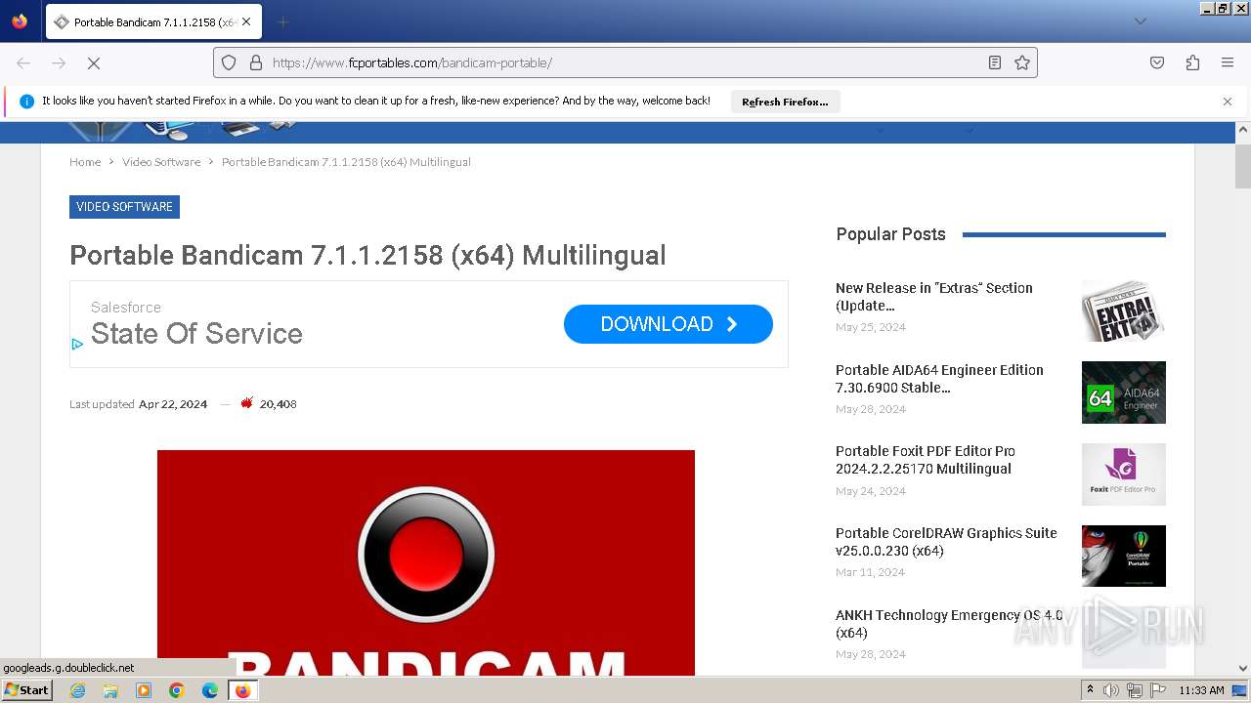Viewport: 1251px width, 703px height.
Task: Click May 25, 2024 post date
Action: 871,327
